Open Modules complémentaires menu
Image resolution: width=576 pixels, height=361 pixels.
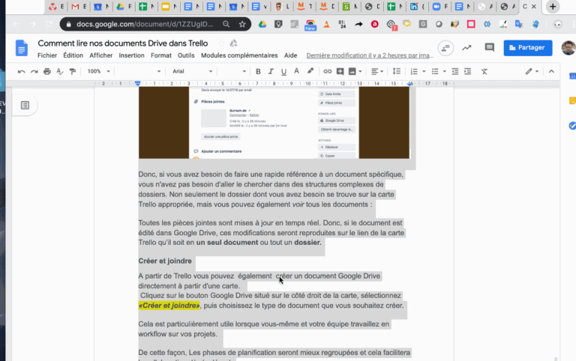[x=239, y=55]
